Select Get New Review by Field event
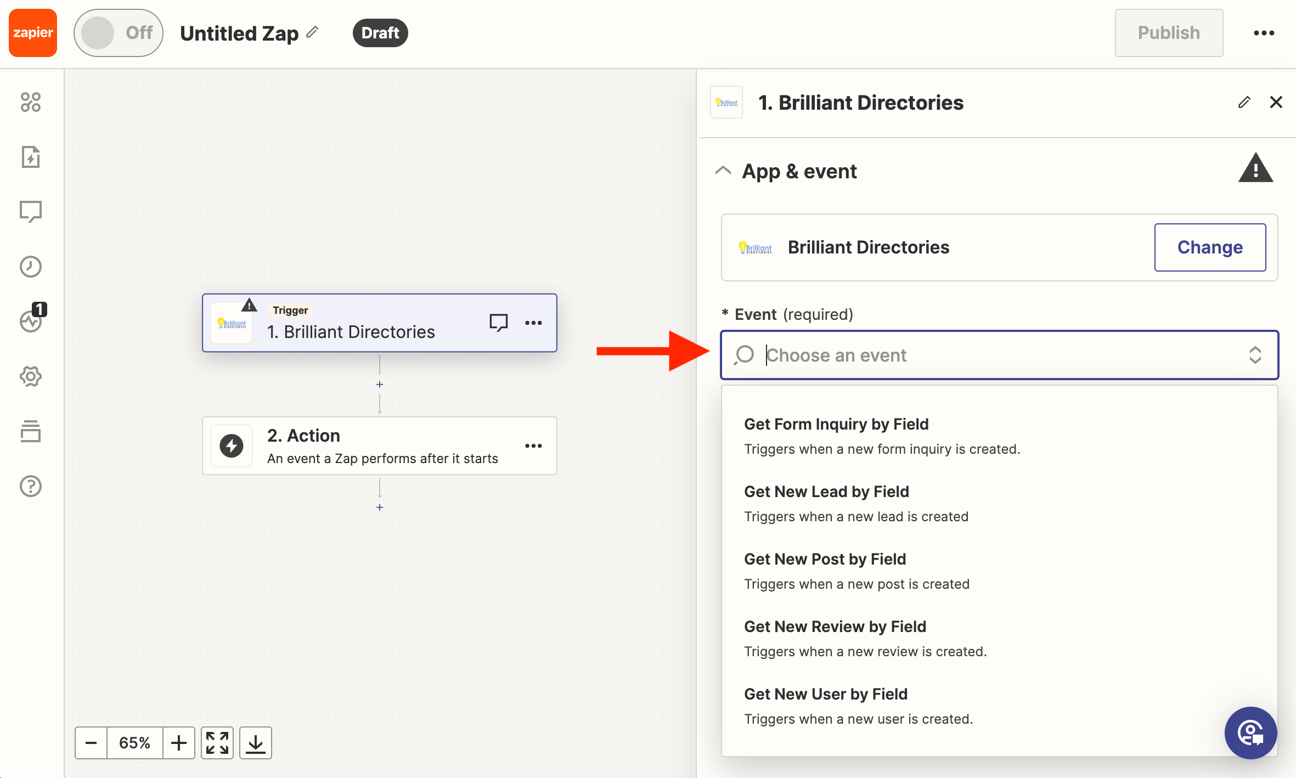This screenshot has height=778, width=1296. (x=835, y=627)
